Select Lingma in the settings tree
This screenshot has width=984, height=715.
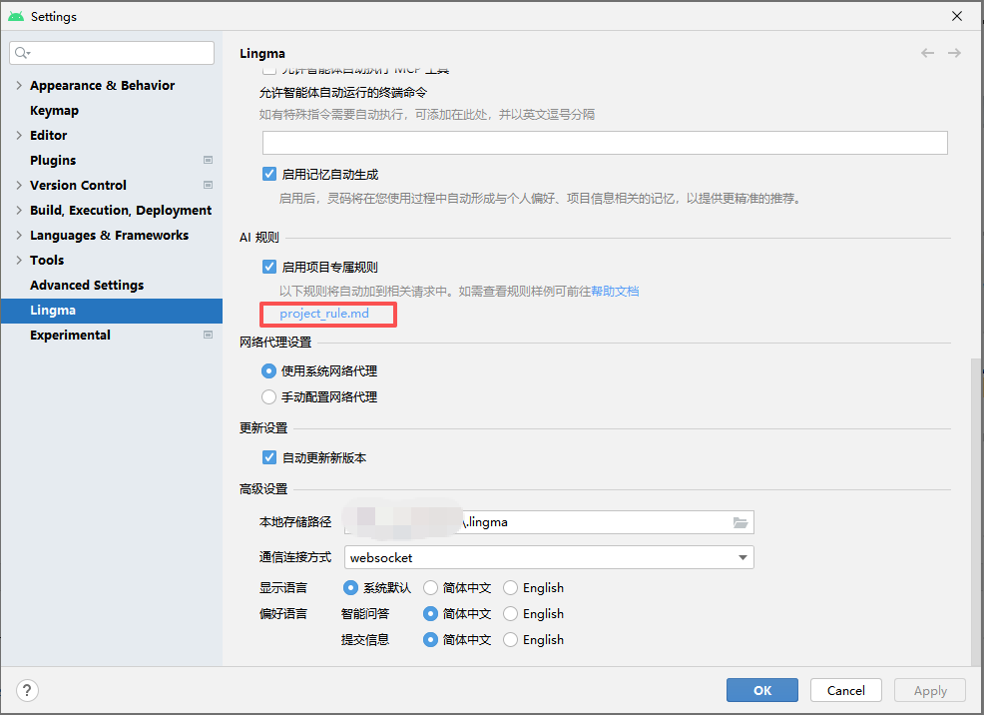112,311
